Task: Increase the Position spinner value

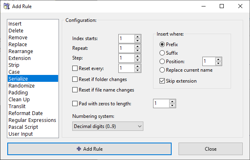Action: 218,60
